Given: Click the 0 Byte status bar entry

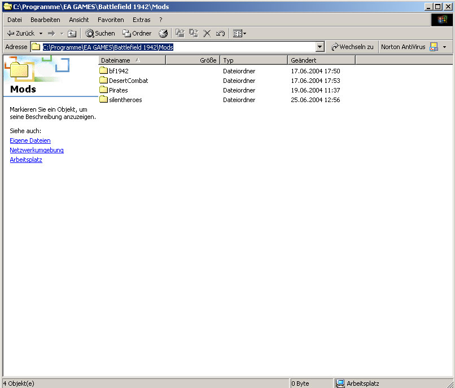Looking at the screenshot, I should tap(300, 383).
